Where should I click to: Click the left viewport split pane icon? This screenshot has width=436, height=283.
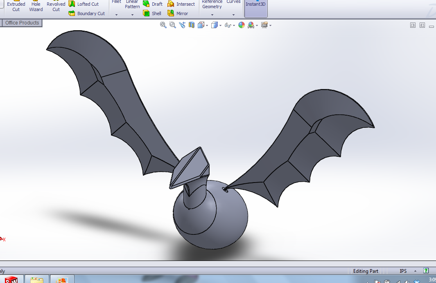[x=413, y=25]
